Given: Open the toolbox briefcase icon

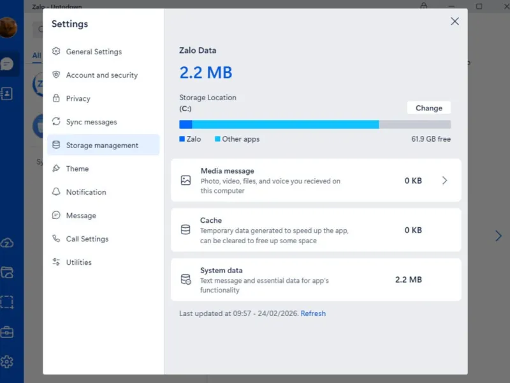Looking at the screenshot, I should 7,332.
